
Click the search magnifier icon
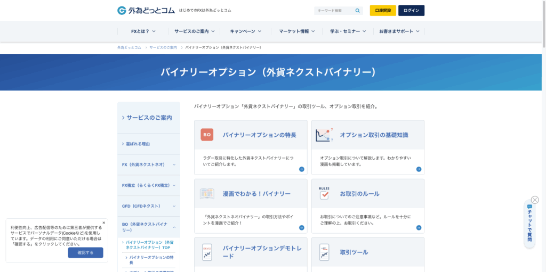tap(357, 11)
